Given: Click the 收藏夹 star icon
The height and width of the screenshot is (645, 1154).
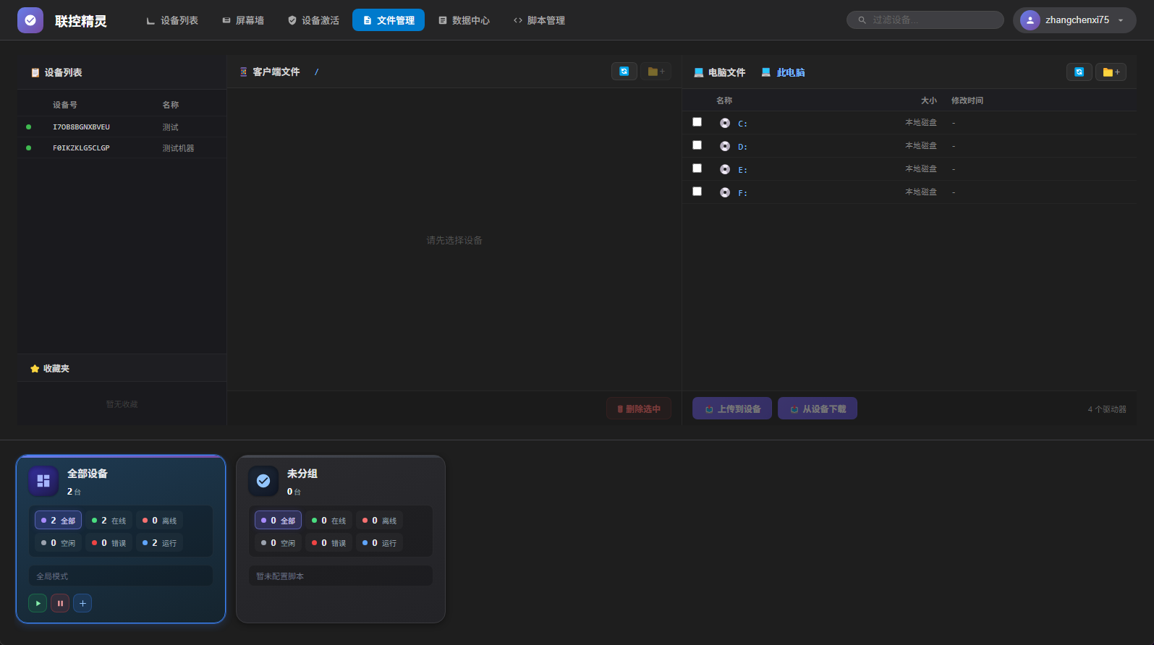Looking at the screenshot, I should click(x=35, y=369).
